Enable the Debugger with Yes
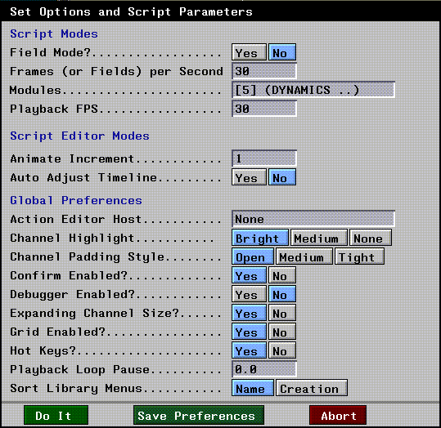441x428 pixels. 249,294
